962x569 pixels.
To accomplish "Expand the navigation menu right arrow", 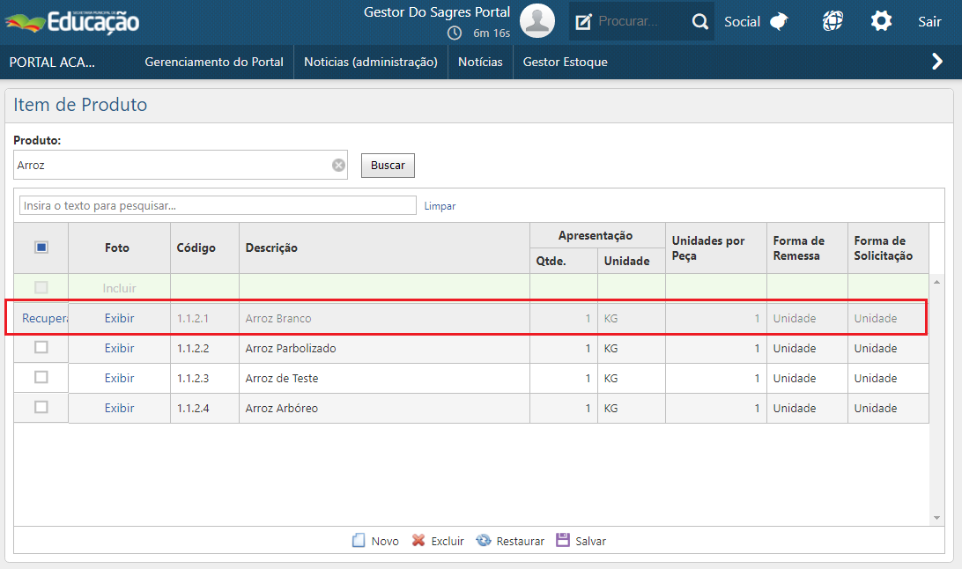I will (x=937, y=62).
